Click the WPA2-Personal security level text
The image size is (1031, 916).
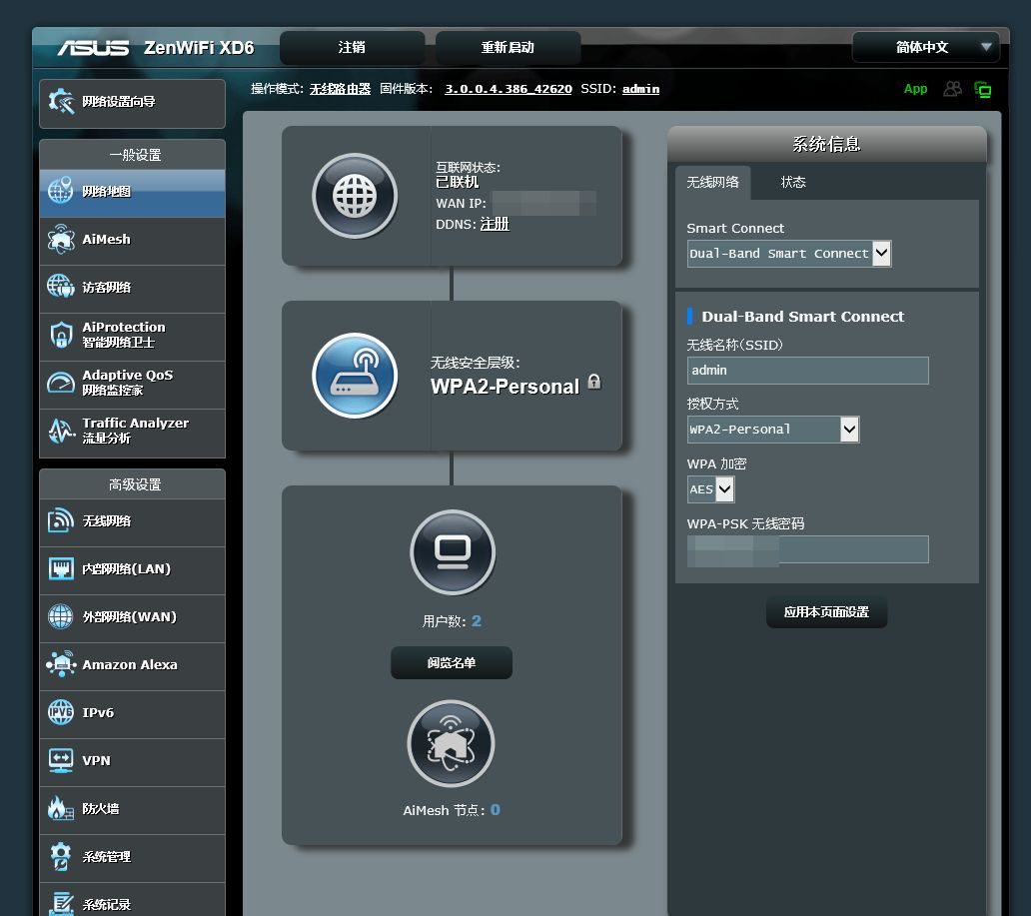505,387
